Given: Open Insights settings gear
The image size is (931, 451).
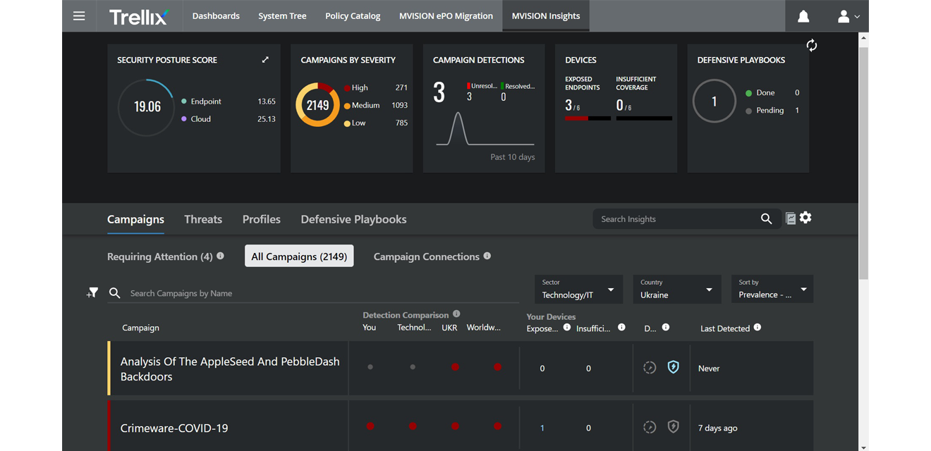Looking at the screenshot, I should tap(805, 218).
